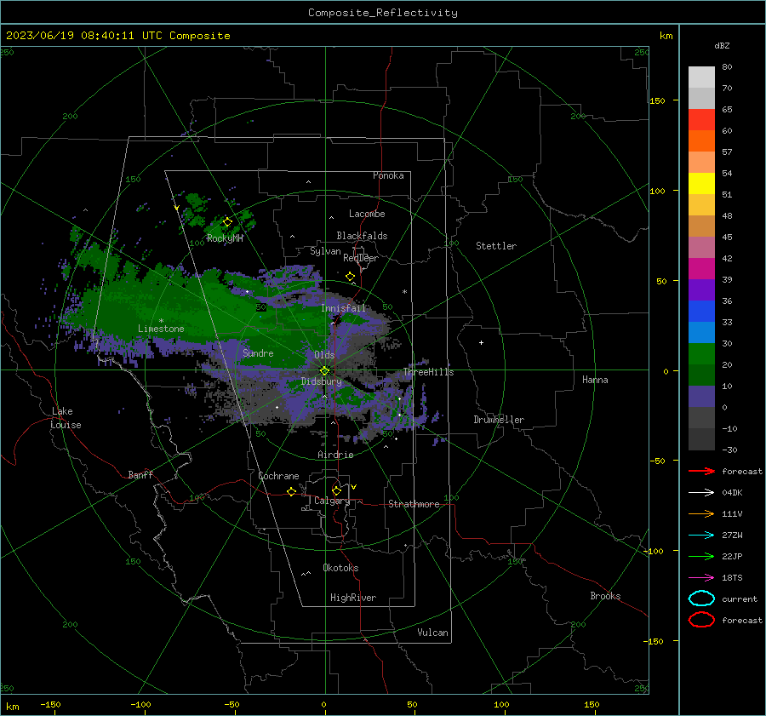
Task: Click the yellow diamond marker above RedDeer label's south
Action: pyautogui.click(x=351, y=277)
